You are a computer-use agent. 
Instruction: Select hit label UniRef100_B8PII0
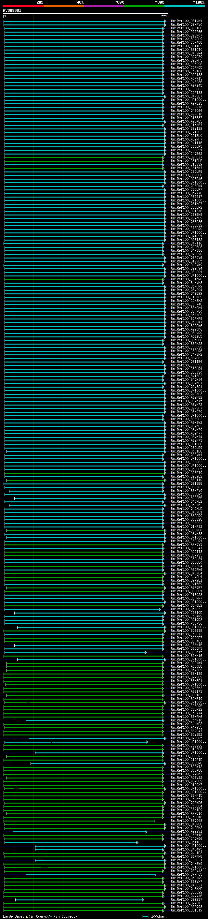tap(186, 480)
